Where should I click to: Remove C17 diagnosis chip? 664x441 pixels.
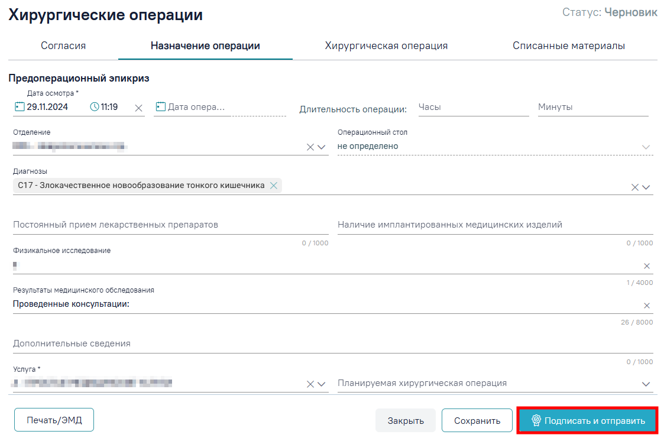[x=274, y=186]
